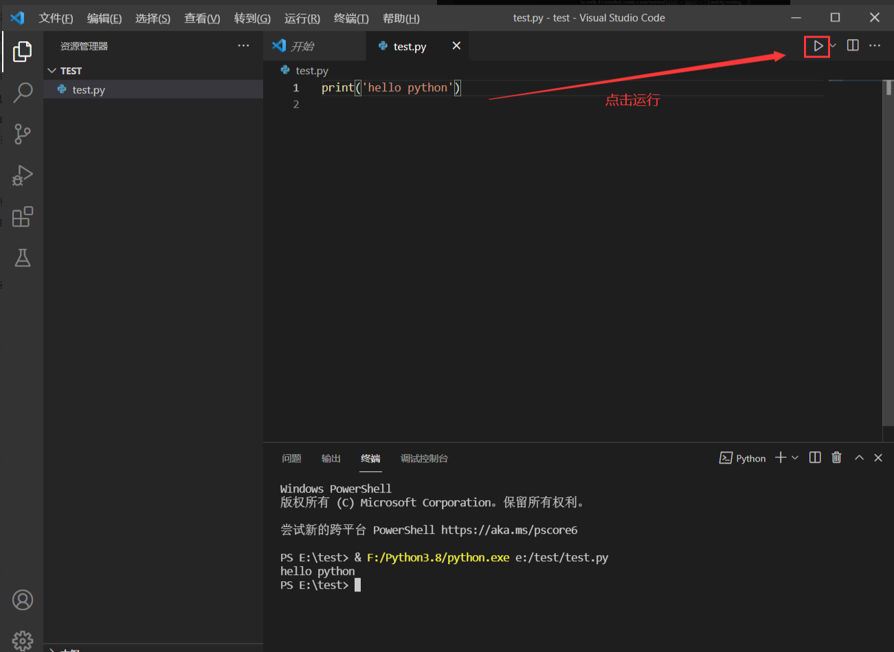Click the Windows PowerShell text in terminal

[336, 488]
